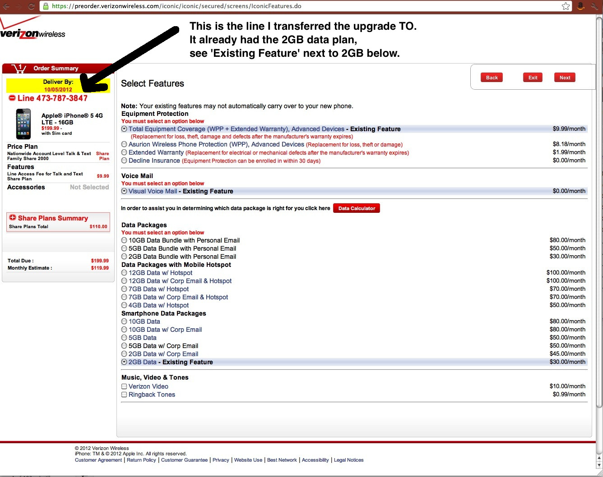Select Decline Insurance radio option
The height and width of the screenshot is (477, 603).
click(x=124, y=161)
